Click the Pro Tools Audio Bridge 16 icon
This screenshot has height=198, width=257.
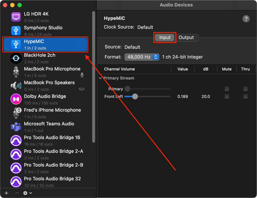click(x=16, y=140)
